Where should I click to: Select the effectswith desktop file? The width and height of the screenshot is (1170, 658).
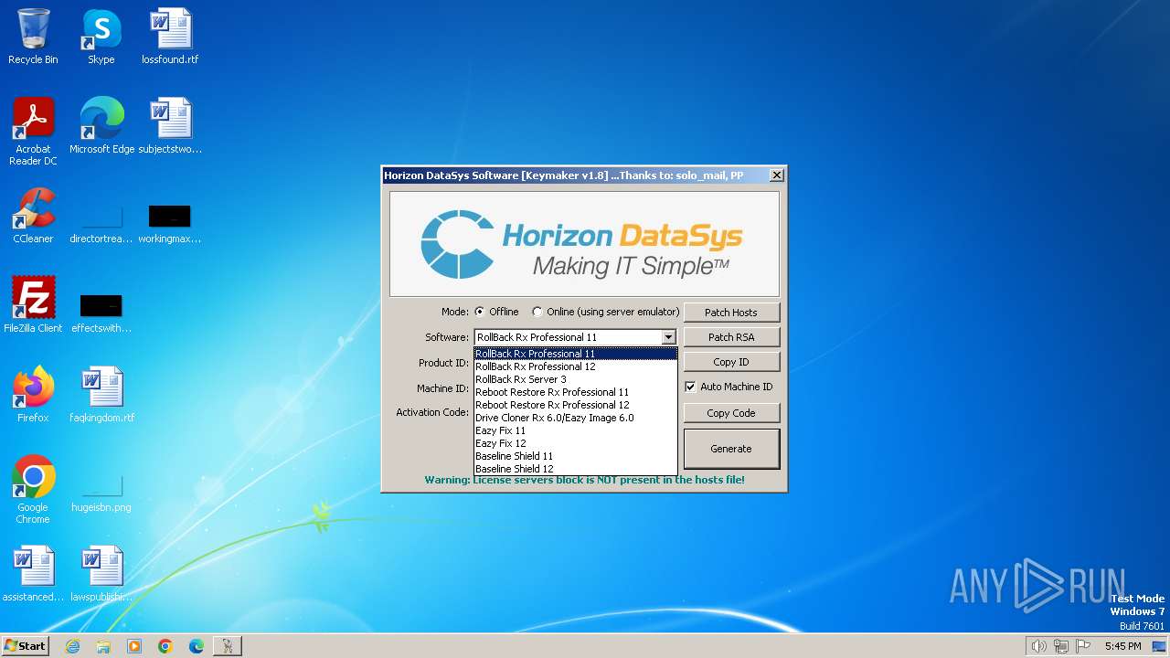[101, 313]
